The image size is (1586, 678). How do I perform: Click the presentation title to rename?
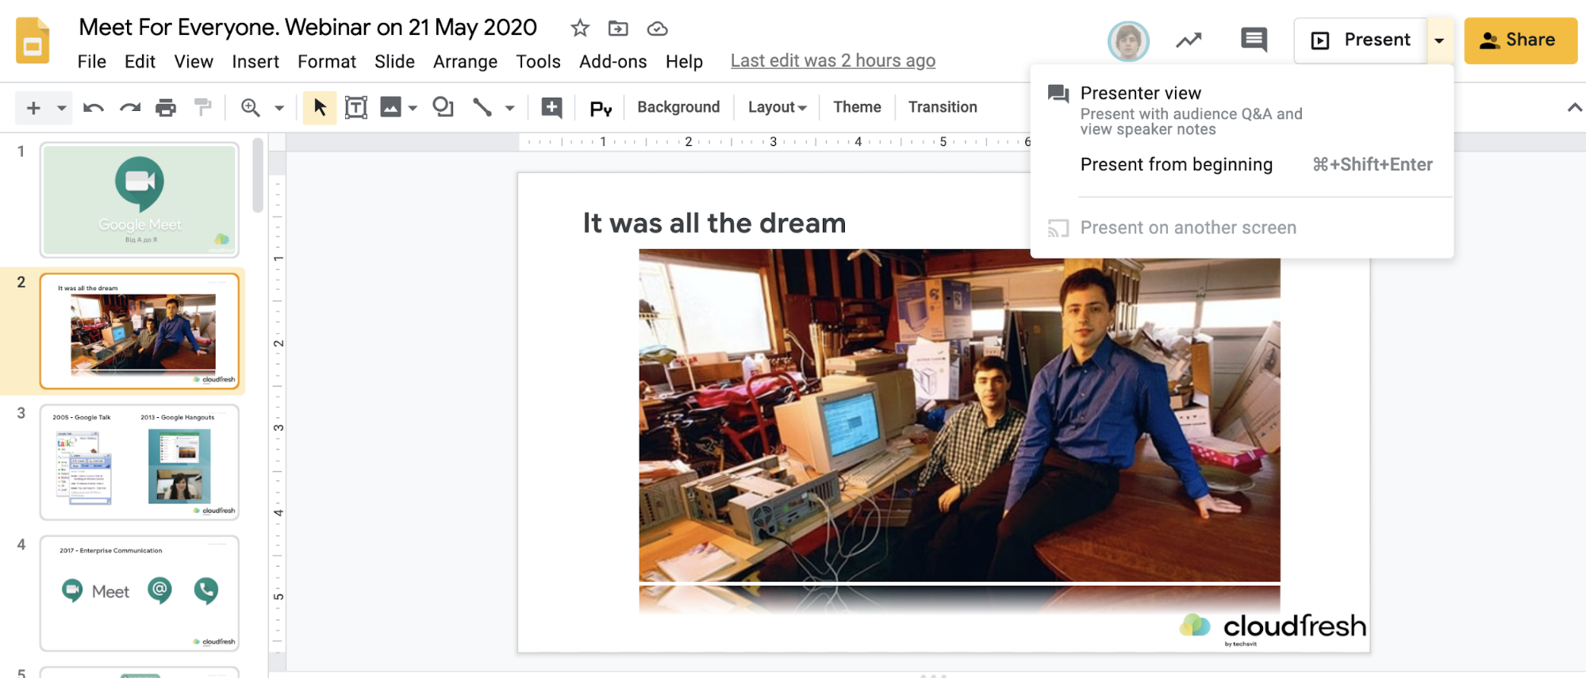308,28
